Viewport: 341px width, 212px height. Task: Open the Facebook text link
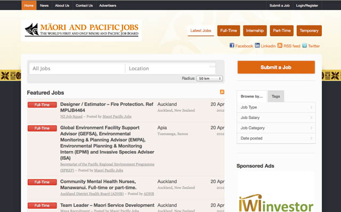[x=244, y=46]
